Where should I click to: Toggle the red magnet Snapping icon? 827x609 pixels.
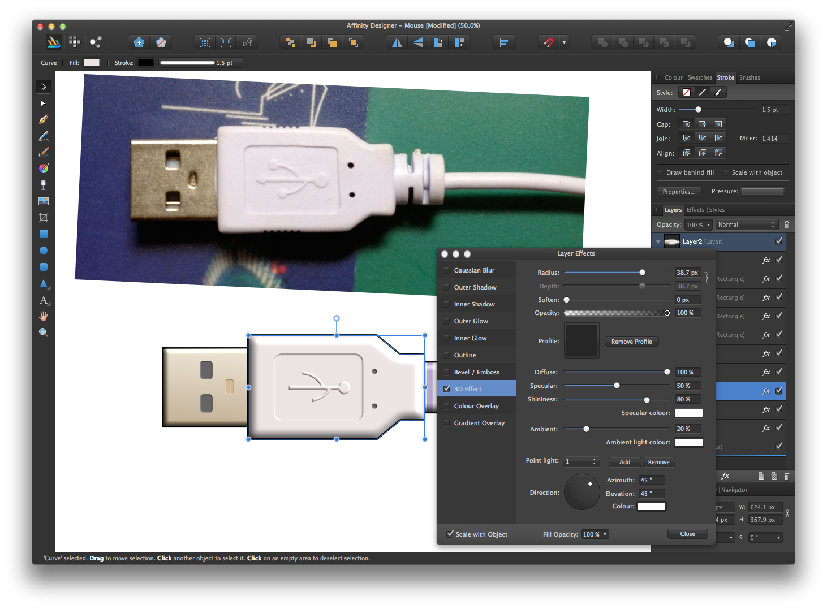click(548, 42)
